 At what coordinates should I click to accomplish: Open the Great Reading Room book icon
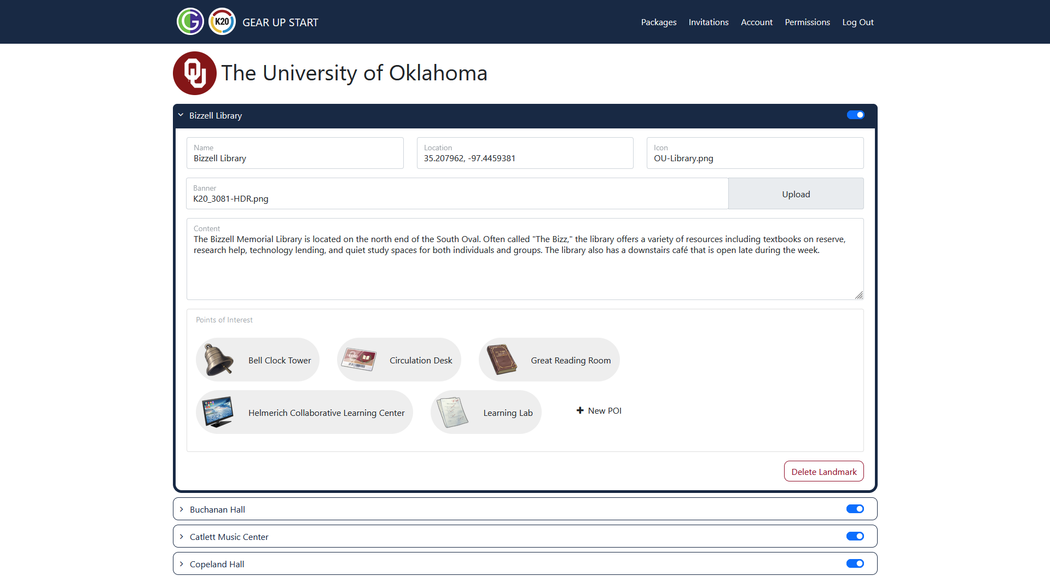501,360
